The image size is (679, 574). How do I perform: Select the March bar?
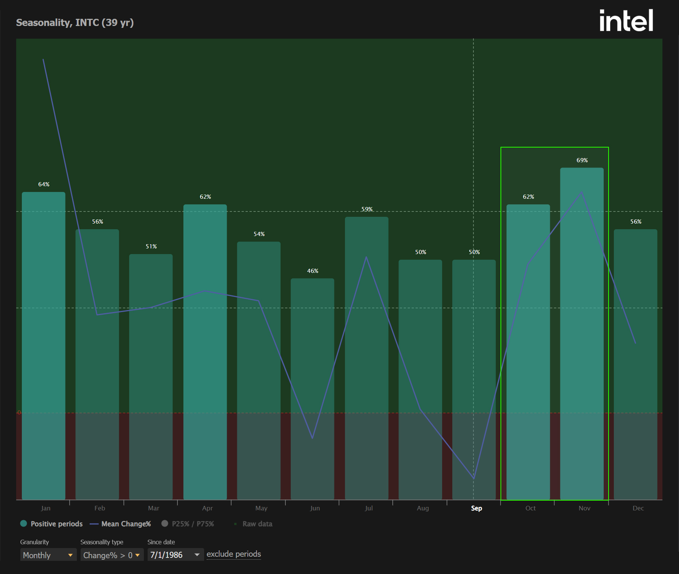click(x=151, y=377)
